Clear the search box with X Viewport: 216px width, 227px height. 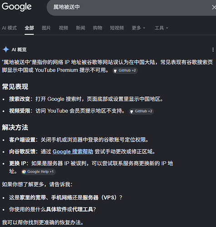[214, 7]
